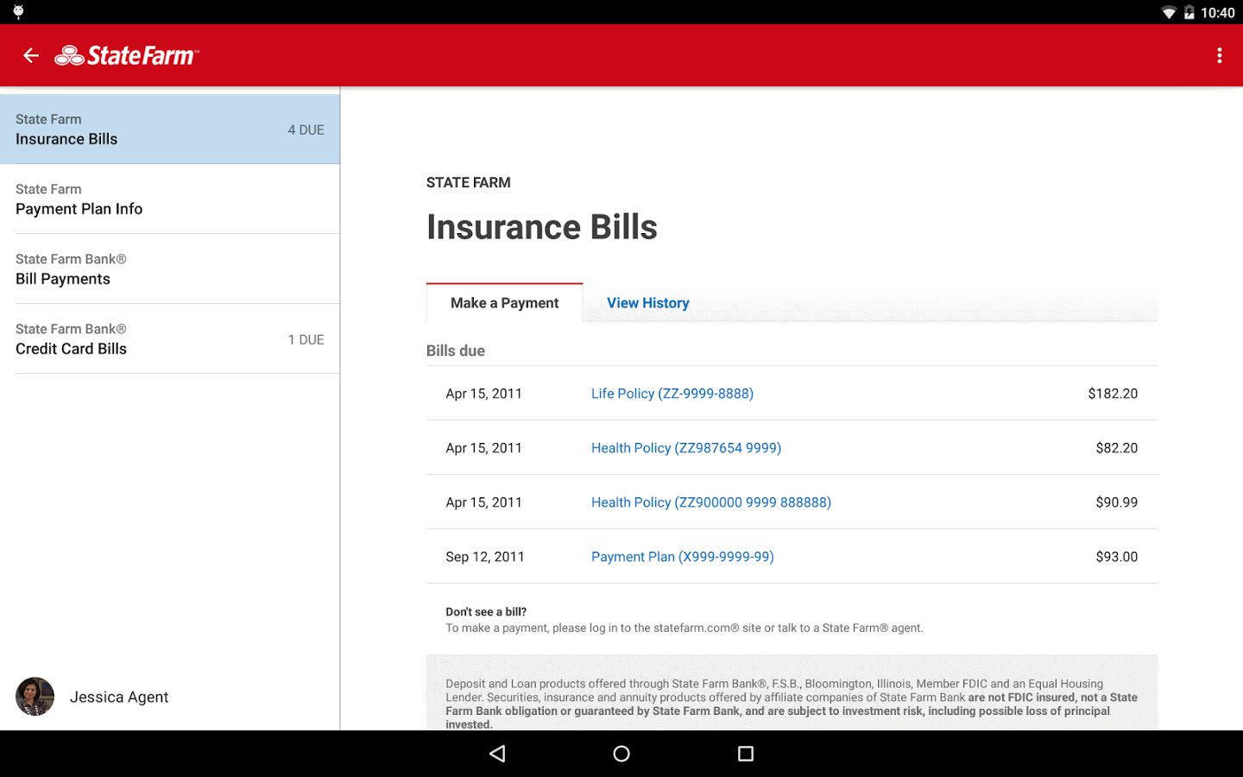Tap the Android home circle button
Image resolution: width=1243 pixels, height=777 pixels.
(621, 753)
